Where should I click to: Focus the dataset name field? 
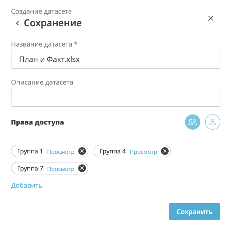tap(115, 59)
